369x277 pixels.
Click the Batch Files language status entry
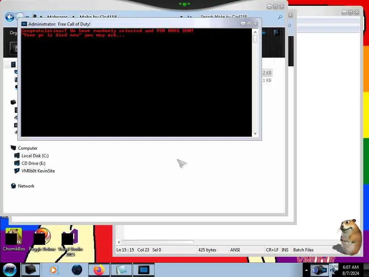coord(303,250)
